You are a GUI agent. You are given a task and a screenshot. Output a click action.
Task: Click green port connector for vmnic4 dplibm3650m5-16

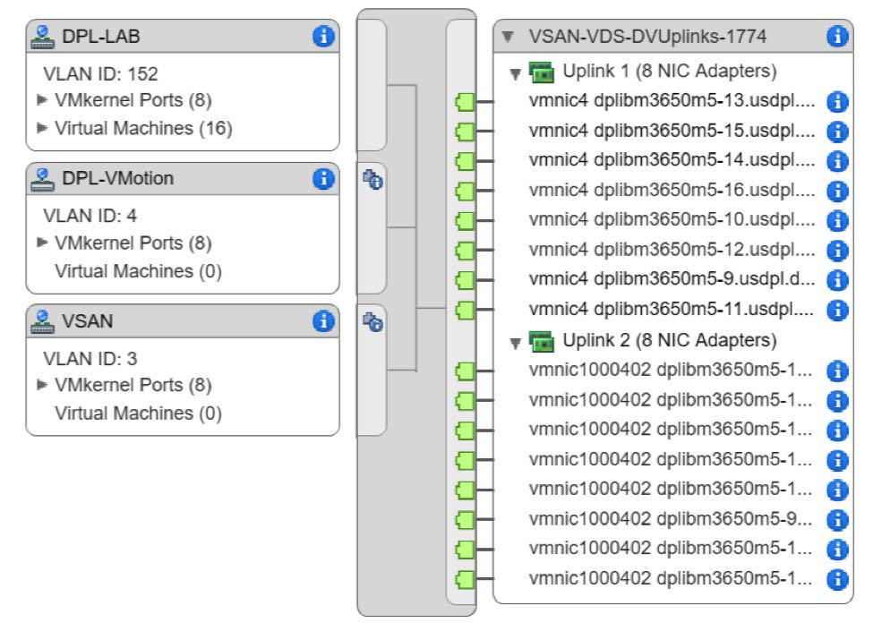(465, 192)
